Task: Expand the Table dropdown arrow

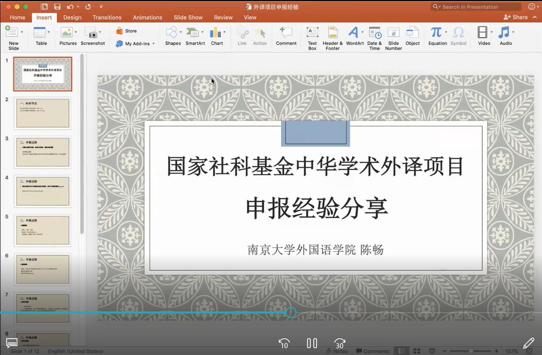Action: [49, 32]
